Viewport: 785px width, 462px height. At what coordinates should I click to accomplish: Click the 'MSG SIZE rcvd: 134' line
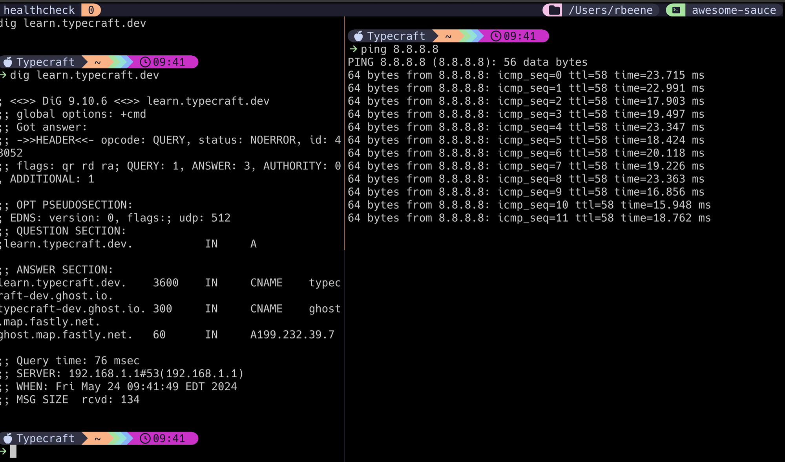[70, 399]
